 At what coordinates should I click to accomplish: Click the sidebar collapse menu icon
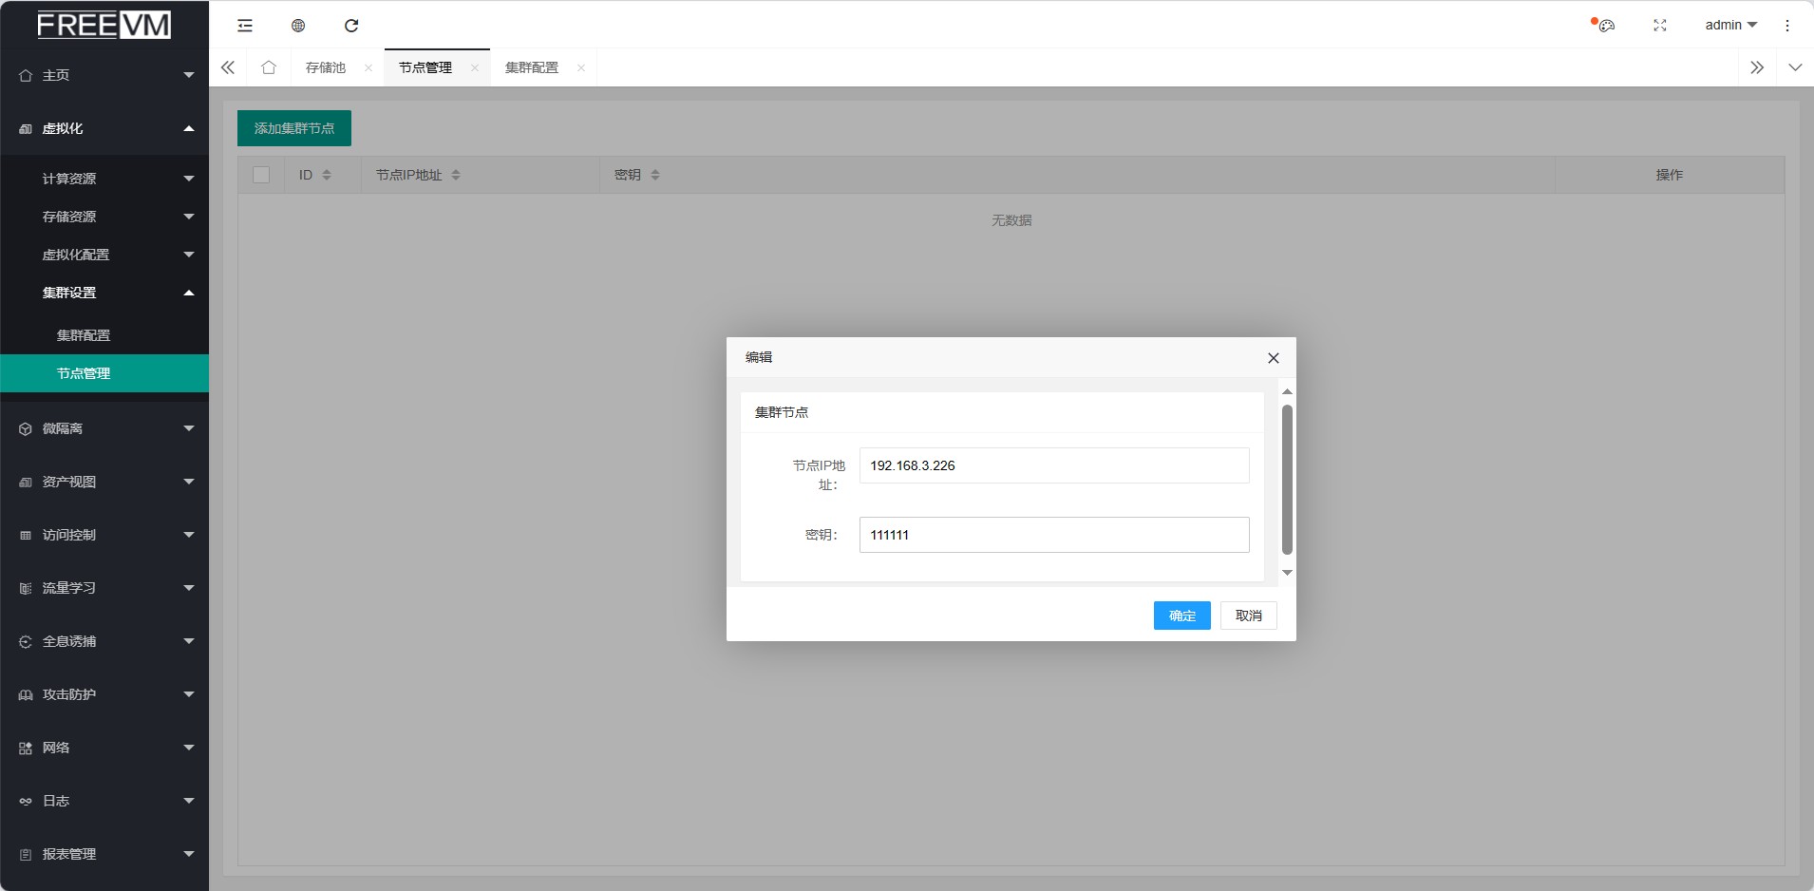pos(245,26)
